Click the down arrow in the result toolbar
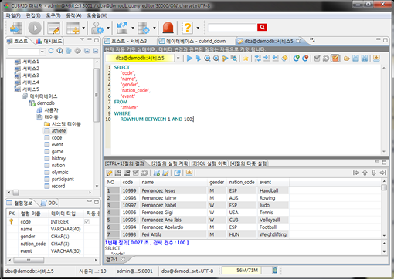The height and width of the screenshot is (279, 394). (374, 173)
